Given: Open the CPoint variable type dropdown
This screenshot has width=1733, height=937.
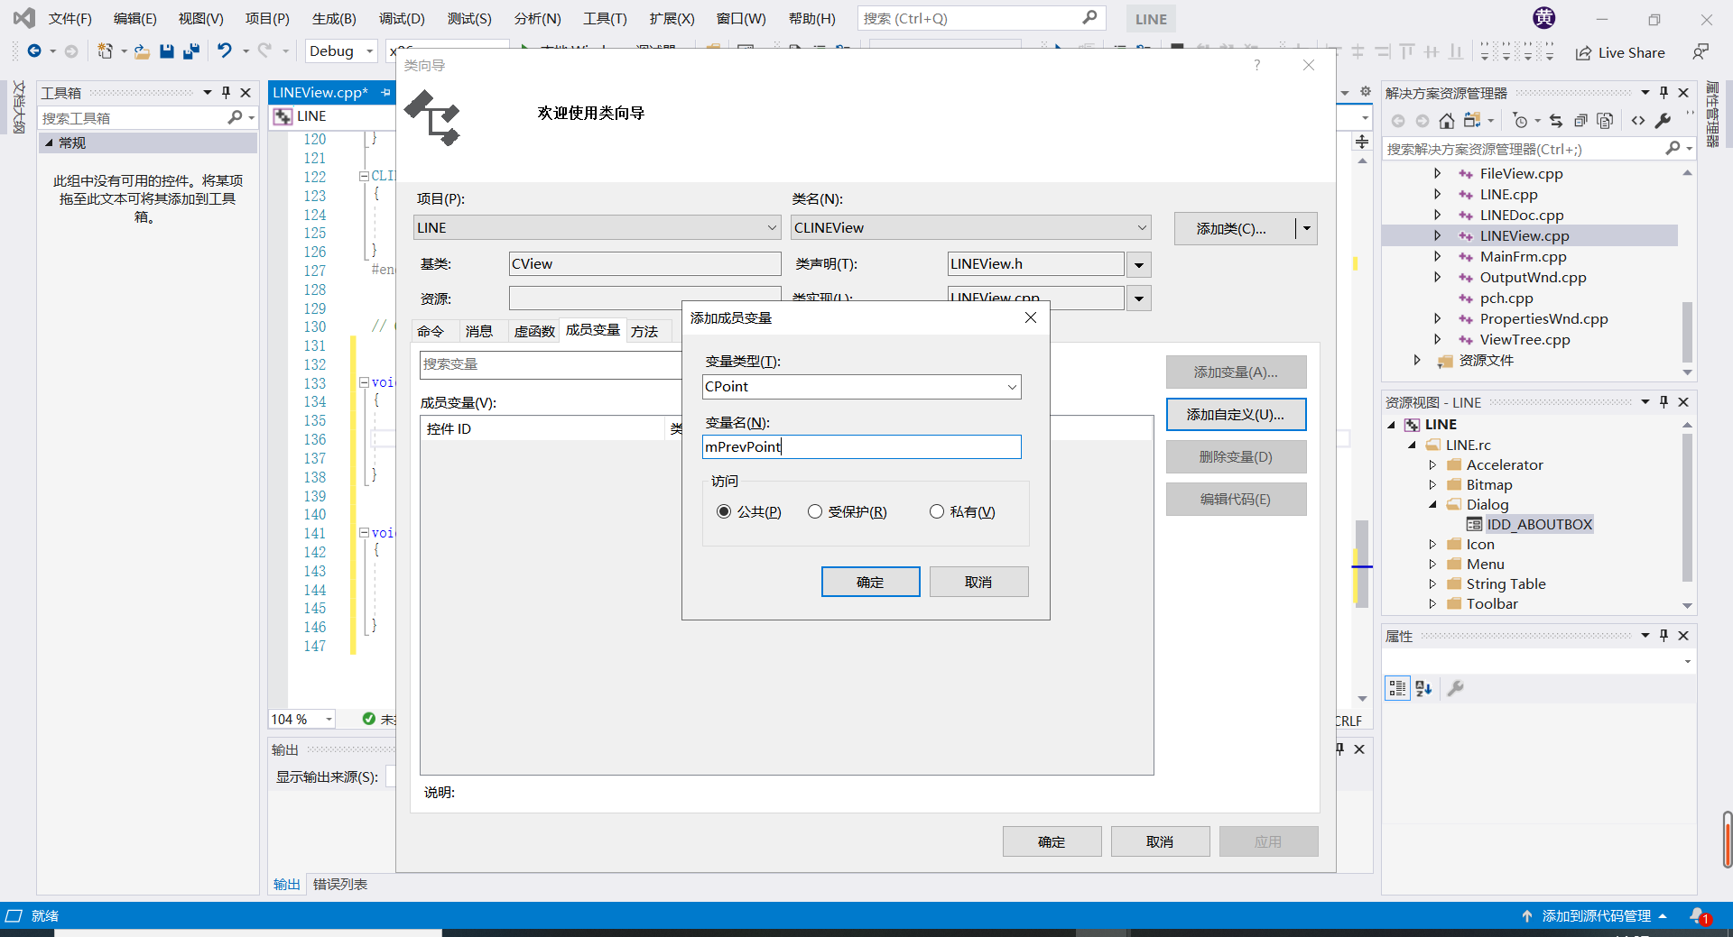Looking at the screenshot, I should 1011,387.
